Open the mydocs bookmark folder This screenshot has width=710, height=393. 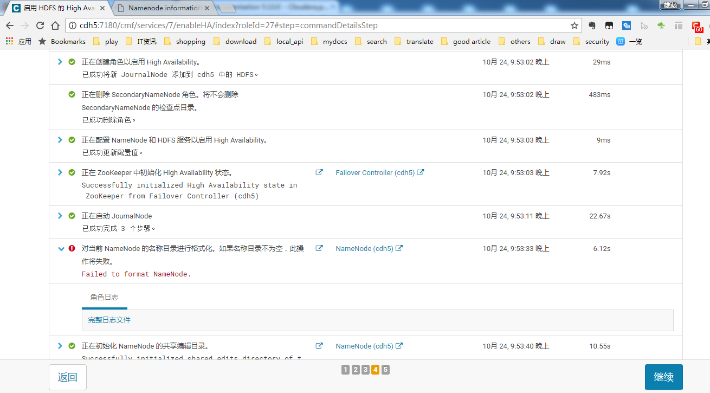click(x=330, y=41)
